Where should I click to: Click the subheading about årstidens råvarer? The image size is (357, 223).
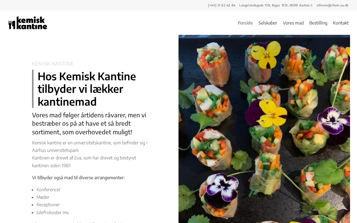[x=89, y=123]
